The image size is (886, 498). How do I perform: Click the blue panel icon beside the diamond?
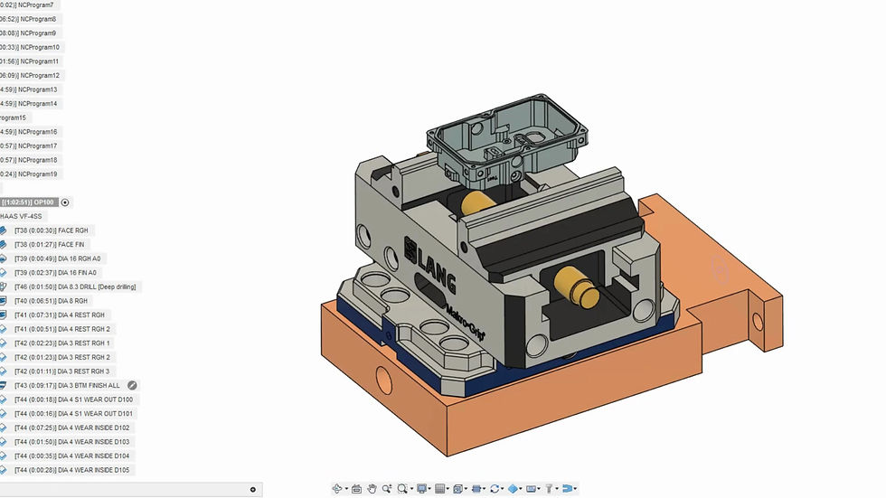[531, 488]
